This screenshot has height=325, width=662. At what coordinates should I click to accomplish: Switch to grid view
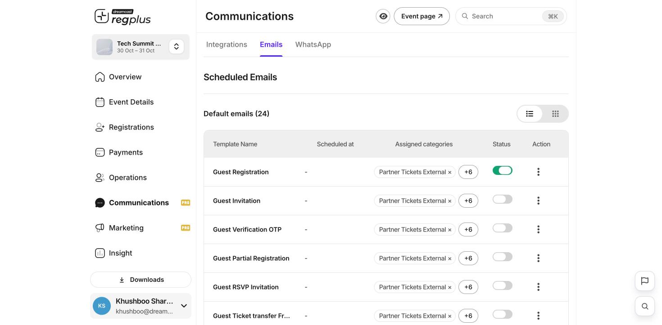click(555, 114)
